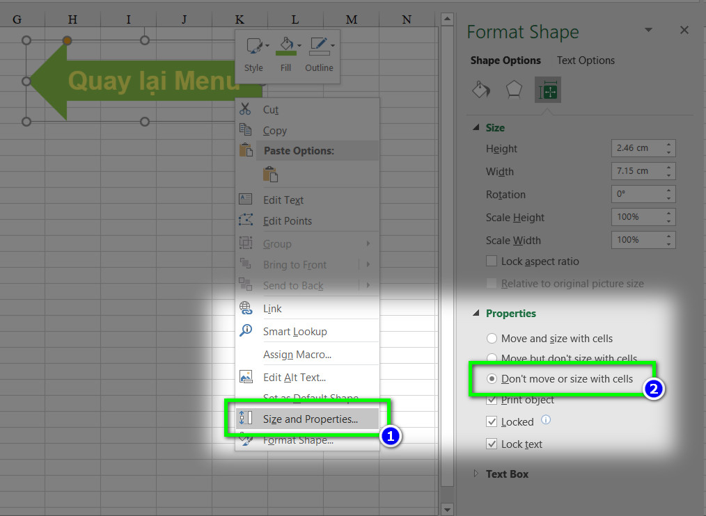Click the vertical scrollbar up arrow
The image size is (706, 516).
click(447, 19)
